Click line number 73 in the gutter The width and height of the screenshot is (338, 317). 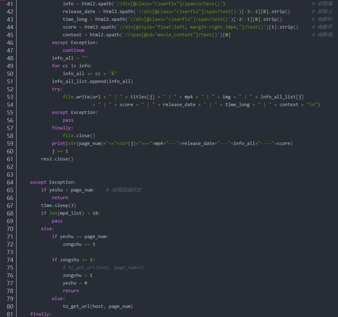(x=10, y=252)
